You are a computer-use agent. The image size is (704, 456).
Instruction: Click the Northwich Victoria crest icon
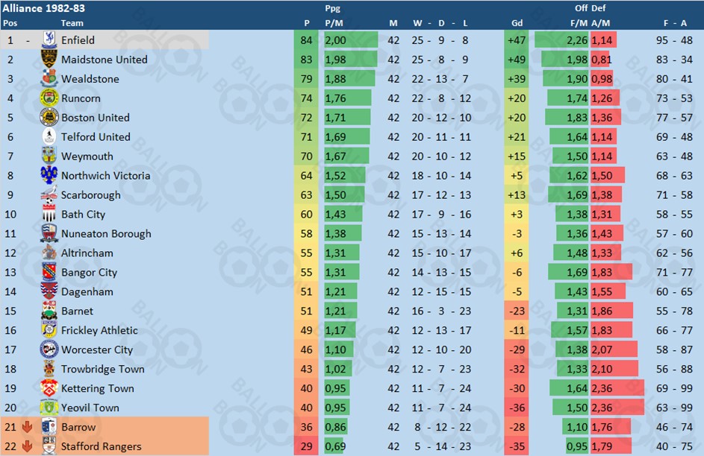point(49,175)
